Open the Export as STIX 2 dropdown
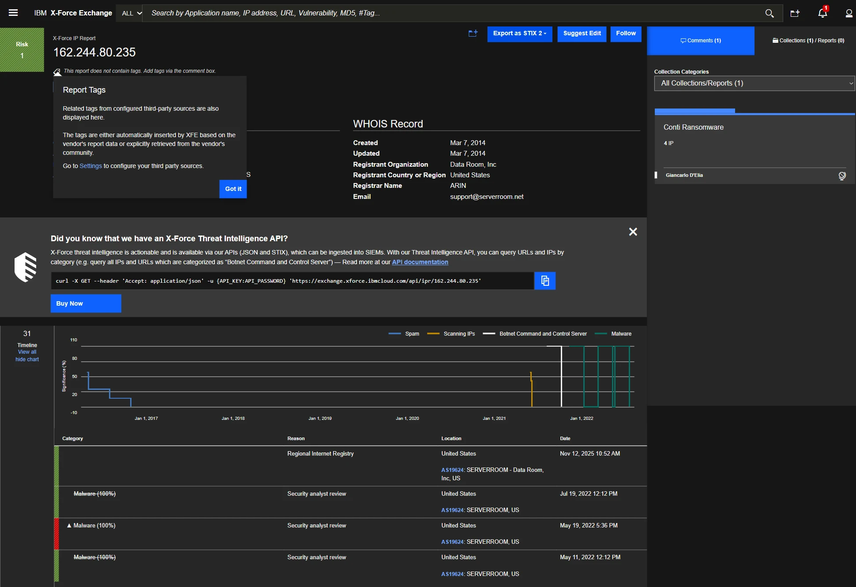 click(519, 34)
